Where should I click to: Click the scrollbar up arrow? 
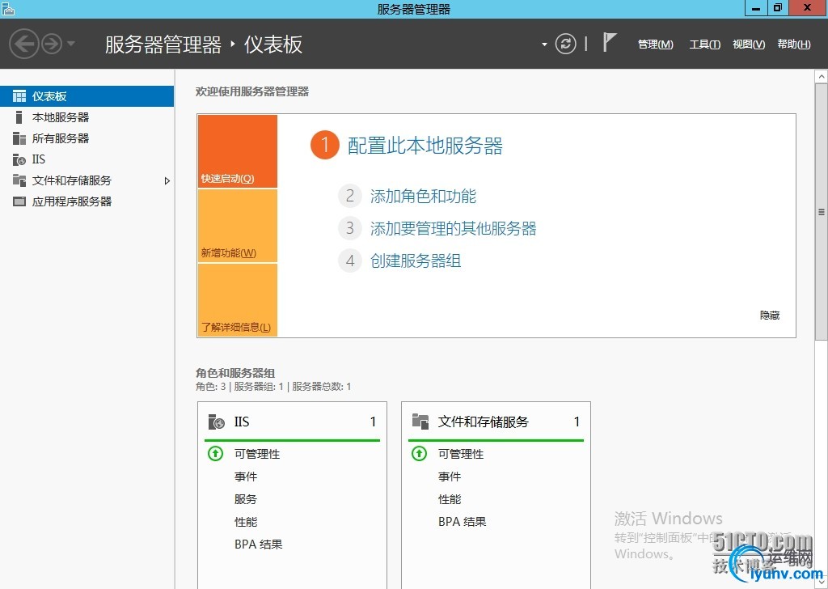(x=822, y=77)
